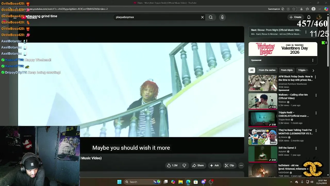Viewport: 330px width, 186px height.
Task: Launch Copilot from the taskbar
Action: pos(173,182)
